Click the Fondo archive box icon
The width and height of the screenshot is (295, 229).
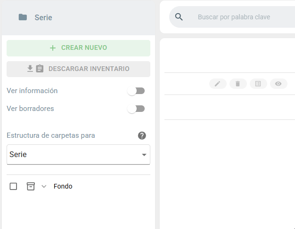[x=31, y=186]
